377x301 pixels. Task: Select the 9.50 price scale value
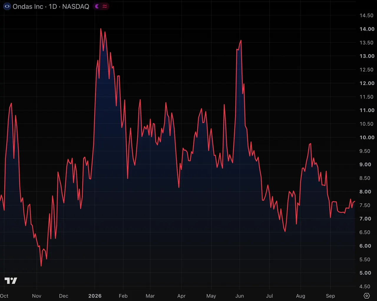[x=365, y=151]
